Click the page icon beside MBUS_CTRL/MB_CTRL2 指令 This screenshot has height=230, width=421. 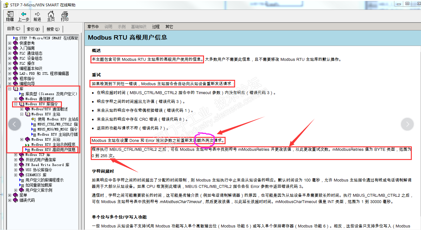coord(34,124)
